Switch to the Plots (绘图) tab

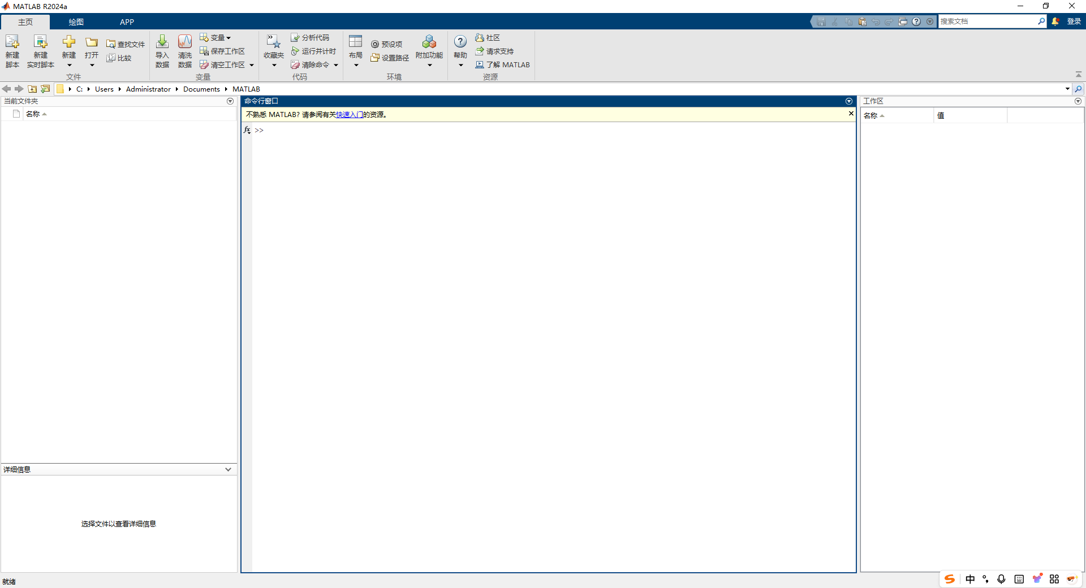click(x=76, y=22)
